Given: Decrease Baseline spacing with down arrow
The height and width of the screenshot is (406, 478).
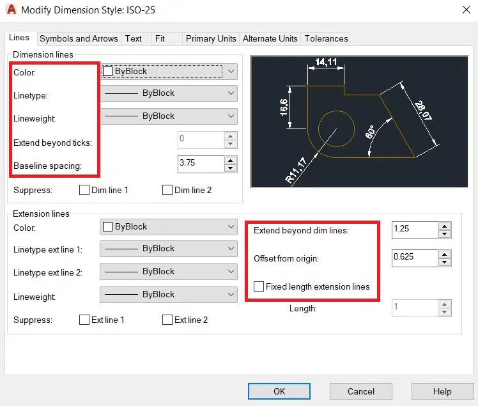Looking at the screenshot, I should pyautogui.click(x=231, y=168).
